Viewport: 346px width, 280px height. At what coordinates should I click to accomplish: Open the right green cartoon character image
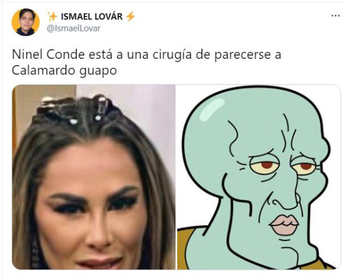pyautogui.click(x=259, y=177)
